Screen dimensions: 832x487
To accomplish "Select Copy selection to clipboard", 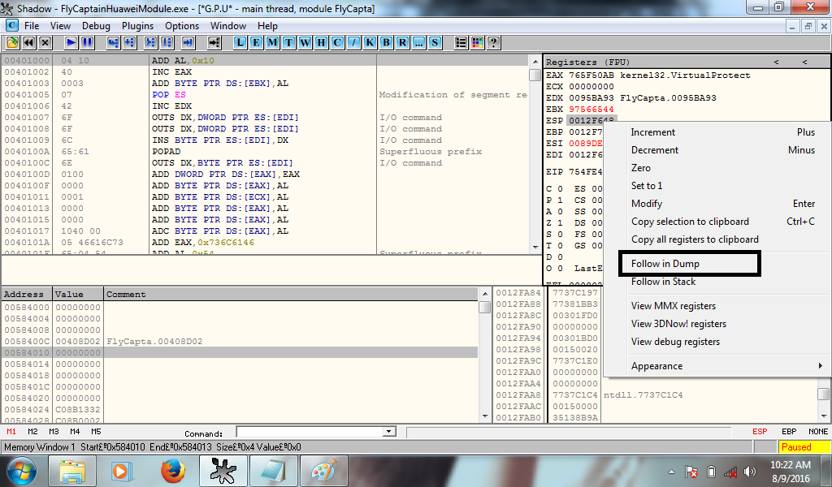I will 717,222.
